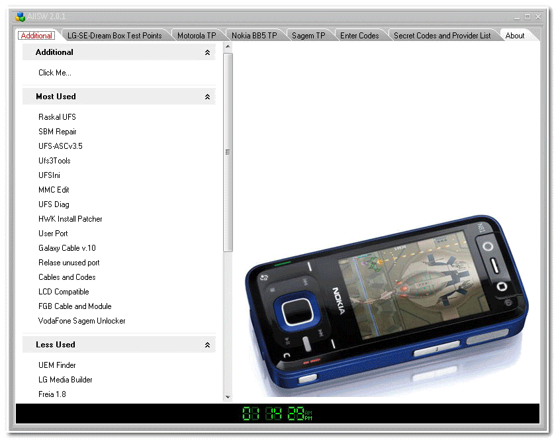Click the 'Click Me...' link
556x440 pixels.
[55, 73]
